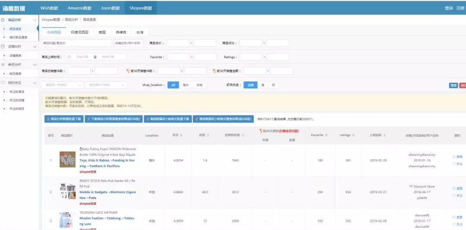This screenshot has height=230, width=466.
Task: Open the first-level category dropdown
Action: coord(62,85)
